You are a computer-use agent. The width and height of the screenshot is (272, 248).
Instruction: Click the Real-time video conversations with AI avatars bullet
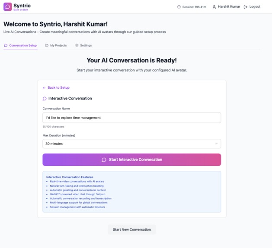pyautogui.click(x=77, y=181)
